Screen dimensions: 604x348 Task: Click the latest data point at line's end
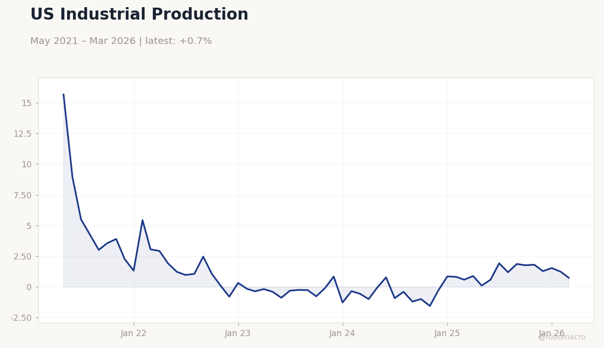[x=569, y=278]
